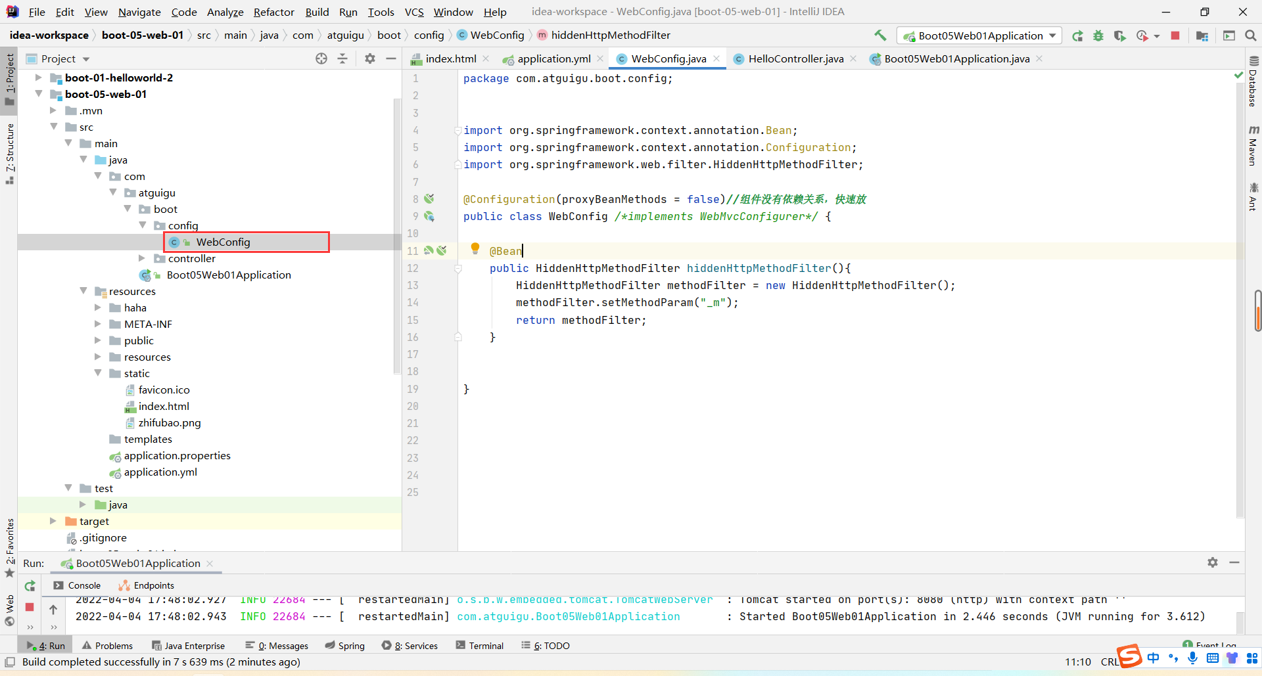Open the Refactor menu
Image resolution: width=1262 pixels, height=676 pixels.
click(273, 12)
